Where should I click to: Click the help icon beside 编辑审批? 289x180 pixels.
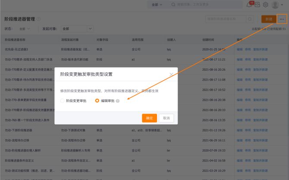pyautogui.click(x=118, y=100)
